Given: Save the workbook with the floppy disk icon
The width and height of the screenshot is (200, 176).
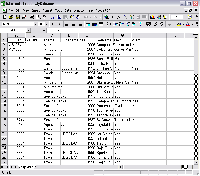Looking at the screenshot, I should pyautogui.click(x=17, y=17).
